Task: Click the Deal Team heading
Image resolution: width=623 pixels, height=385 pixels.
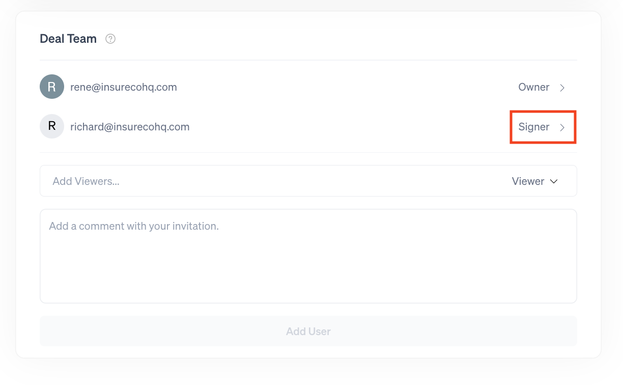Action: tap(68, 39)
